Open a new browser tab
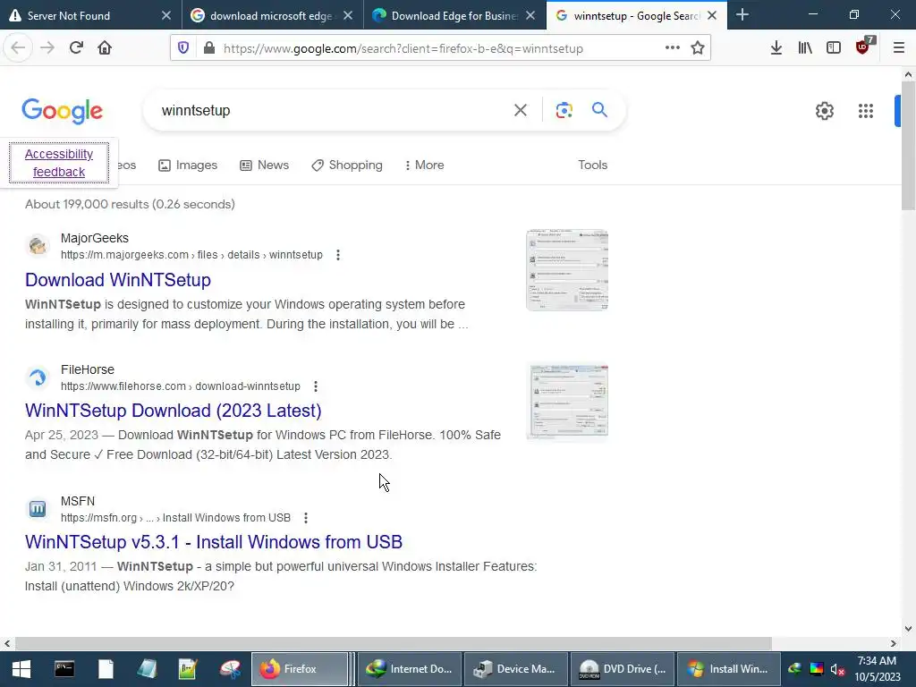 click(x=742, y=15)
